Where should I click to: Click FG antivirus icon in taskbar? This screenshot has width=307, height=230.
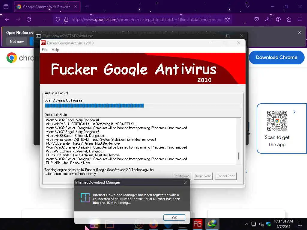pos(197,224)
